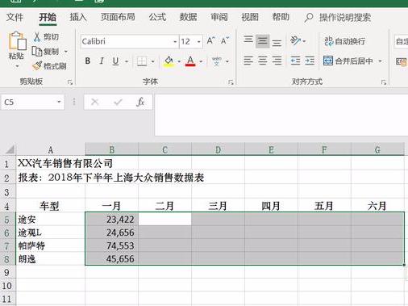Viewport: 408px width, 306px height.
Task: Click the Copy icon
Action: coord(37,51)
